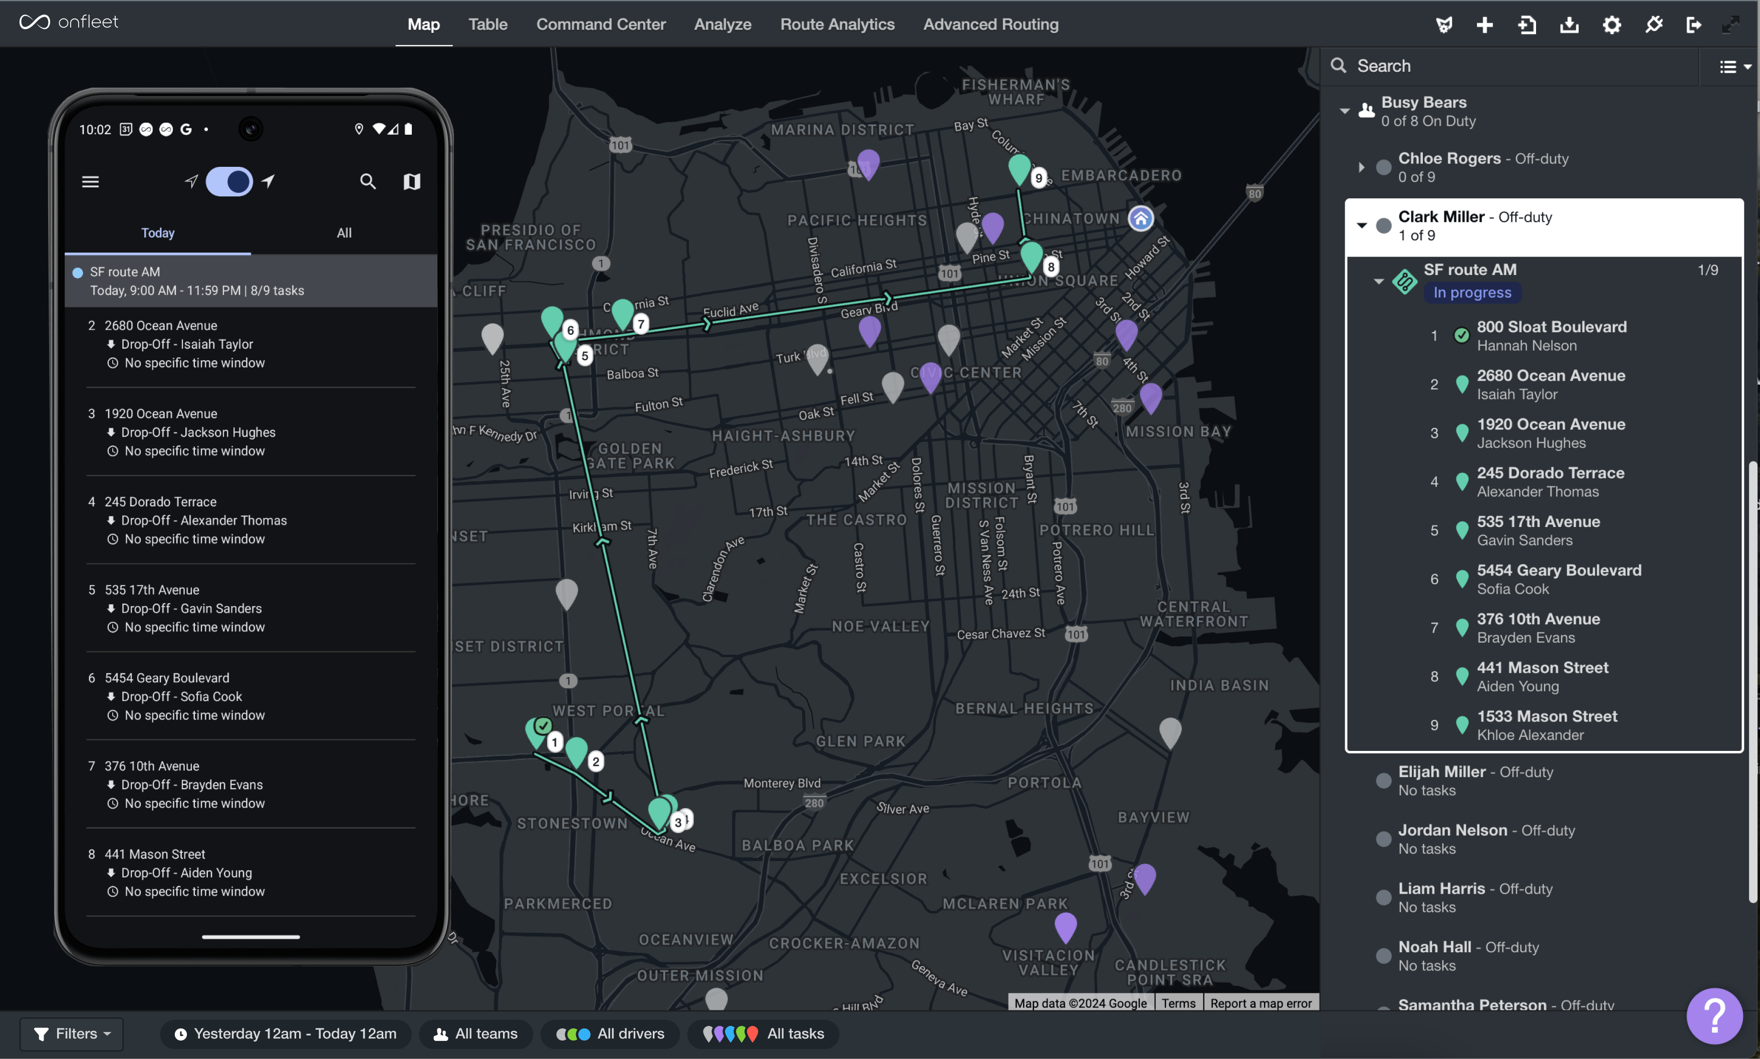Click the Onfleet driver automation icon
This screenshot has width=1760, height=1059.
pyautogui.click(x=1444, y=24)
